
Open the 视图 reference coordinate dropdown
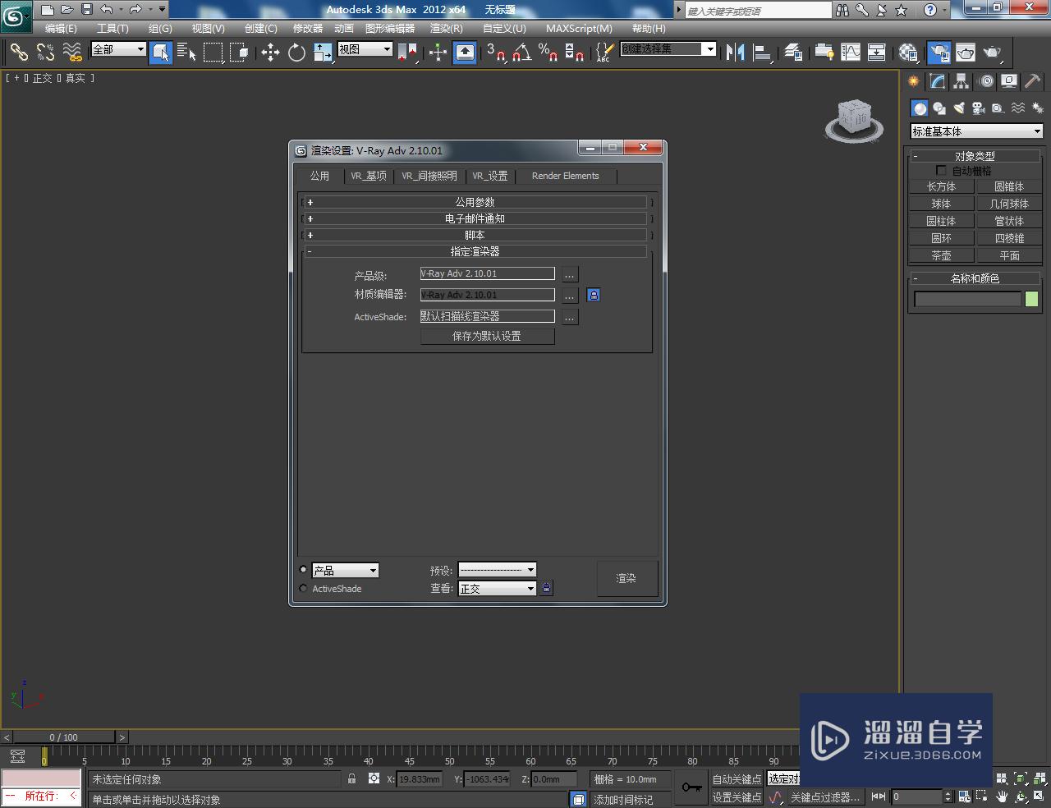(x=365, y=49)
